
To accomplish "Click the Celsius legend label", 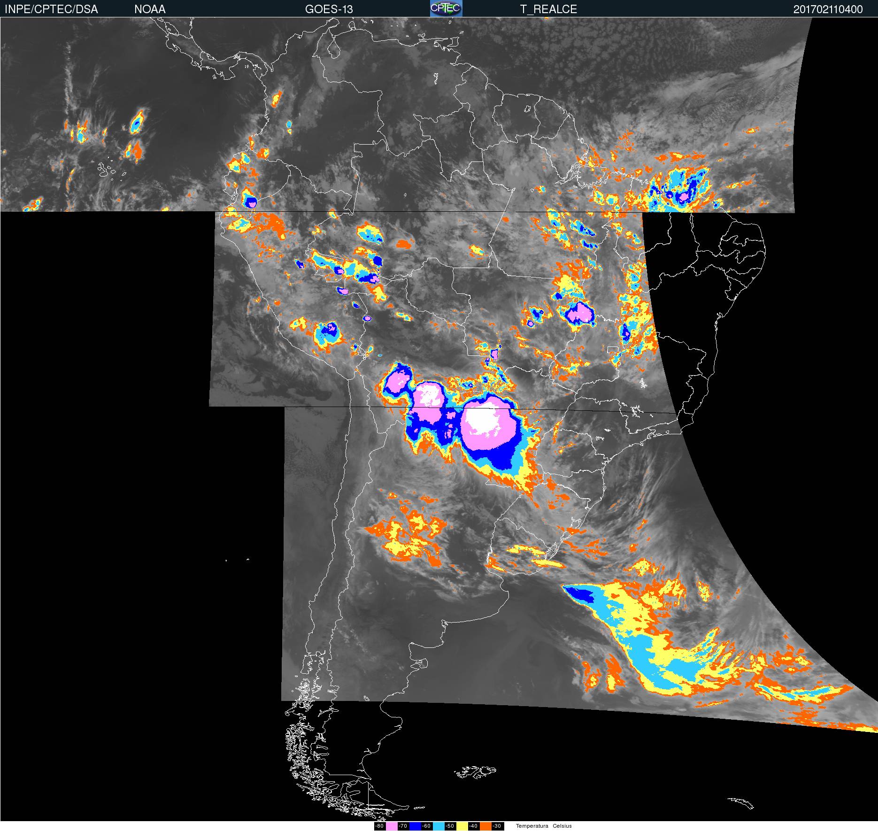I will point(562,826).
